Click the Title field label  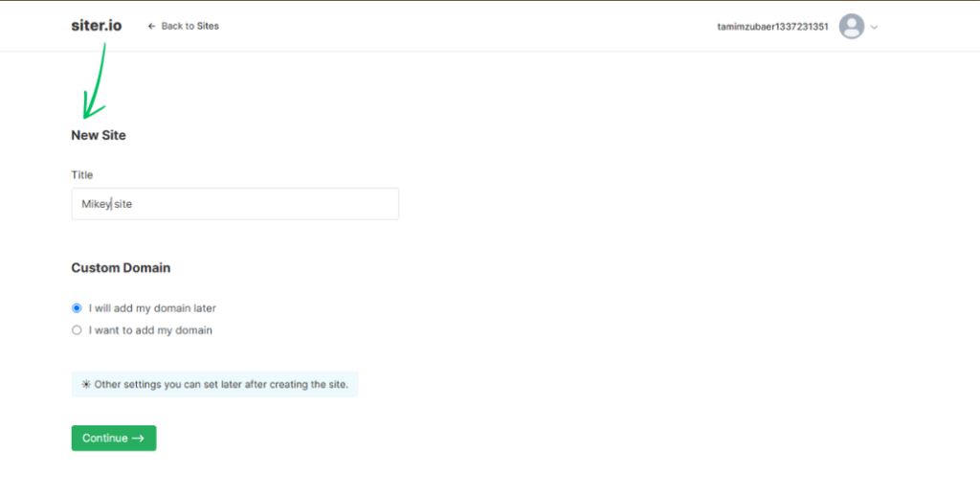82,175
